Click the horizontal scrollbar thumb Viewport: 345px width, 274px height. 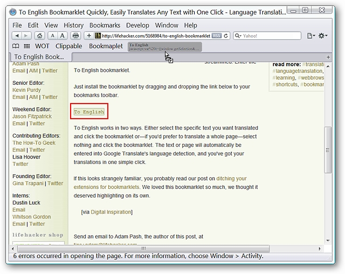[x=143, y=249]
